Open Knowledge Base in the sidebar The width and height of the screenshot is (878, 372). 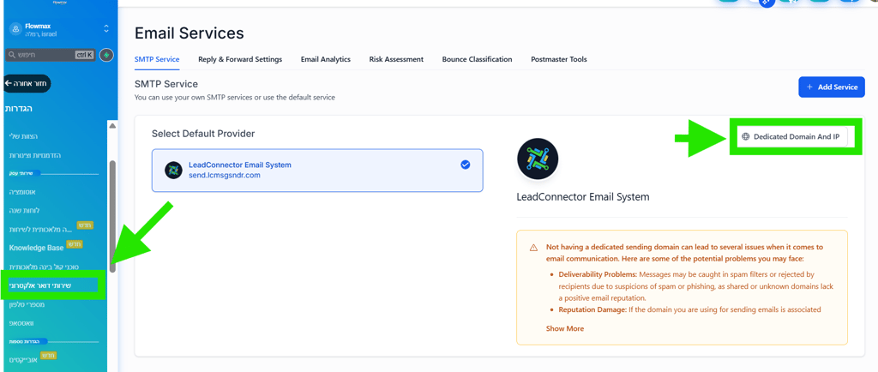(x=36, y=247)
